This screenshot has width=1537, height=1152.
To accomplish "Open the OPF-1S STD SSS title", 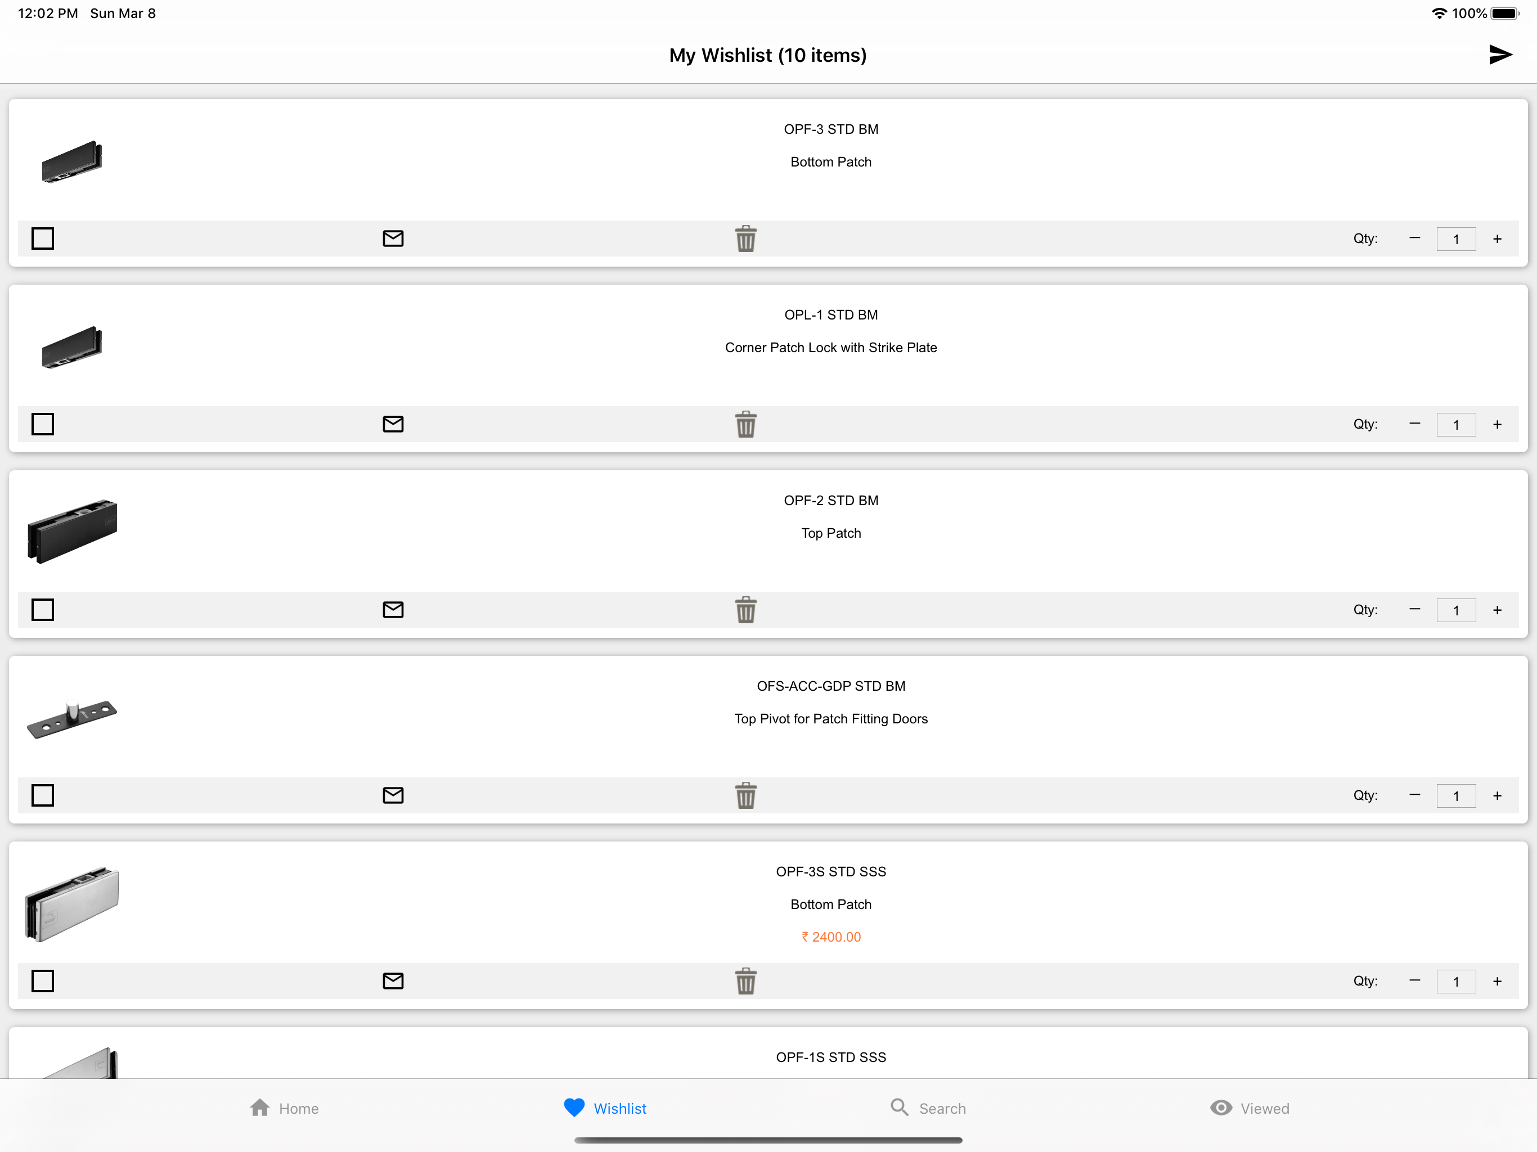I will (831, 1057).
